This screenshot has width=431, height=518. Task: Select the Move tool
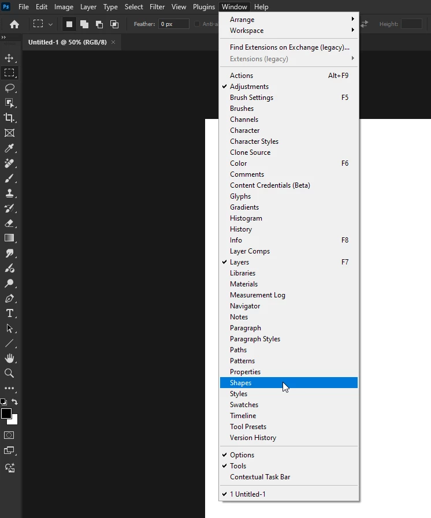click(9, 58)
